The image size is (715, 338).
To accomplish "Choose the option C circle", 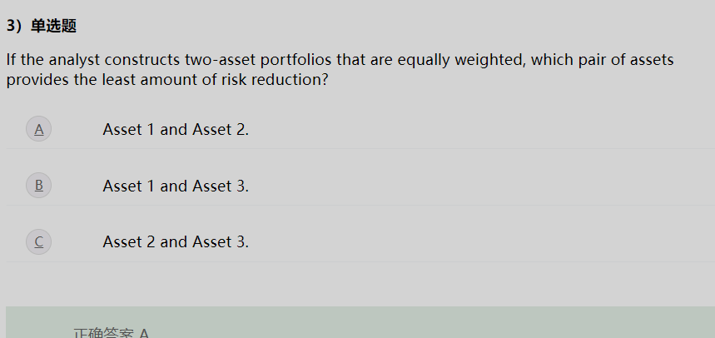I will coord(39,241).
